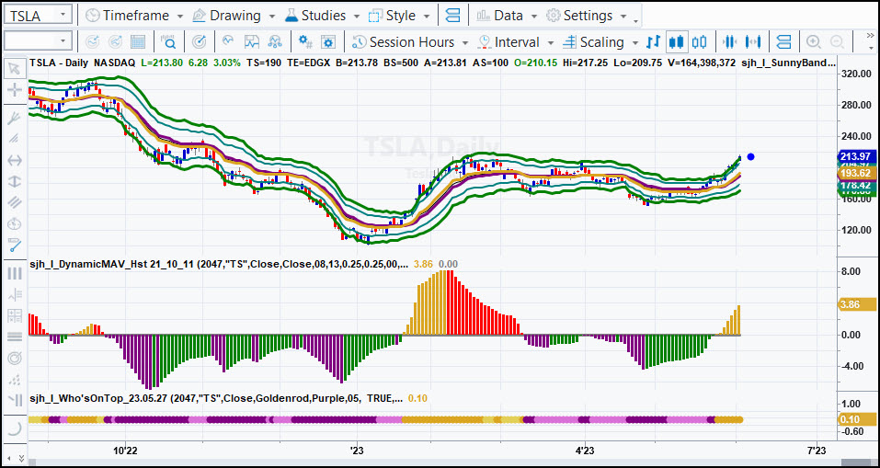The height and width of the screenshot is (468, 880).
Task: Click hollow candlestick chart style icon
Action: [x=699, y=42]
